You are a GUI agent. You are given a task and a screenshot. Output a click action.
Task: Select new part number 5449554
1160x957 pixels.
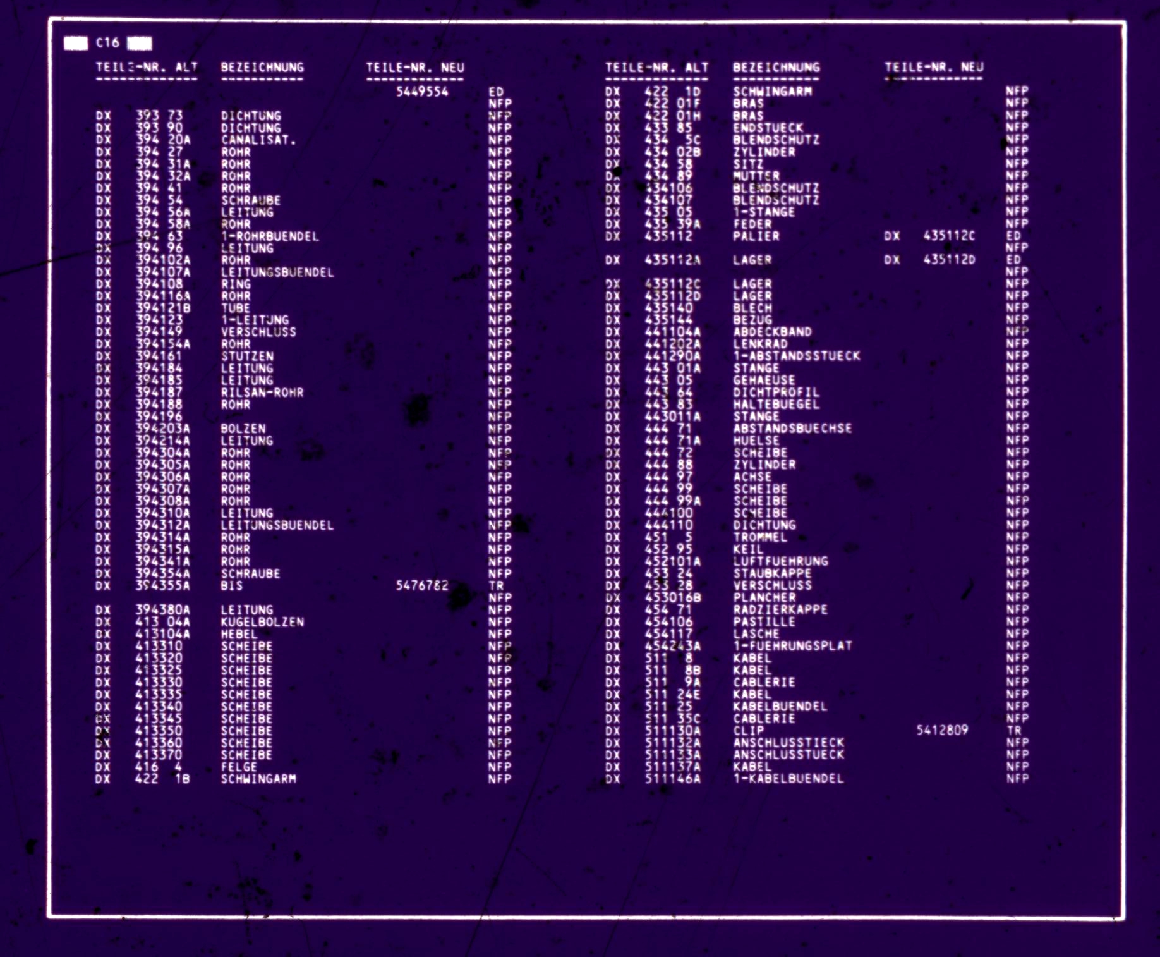(422, 92)
